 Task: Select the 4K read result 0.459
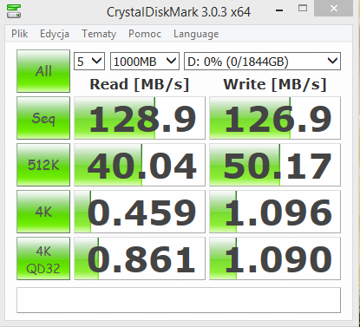140,212
